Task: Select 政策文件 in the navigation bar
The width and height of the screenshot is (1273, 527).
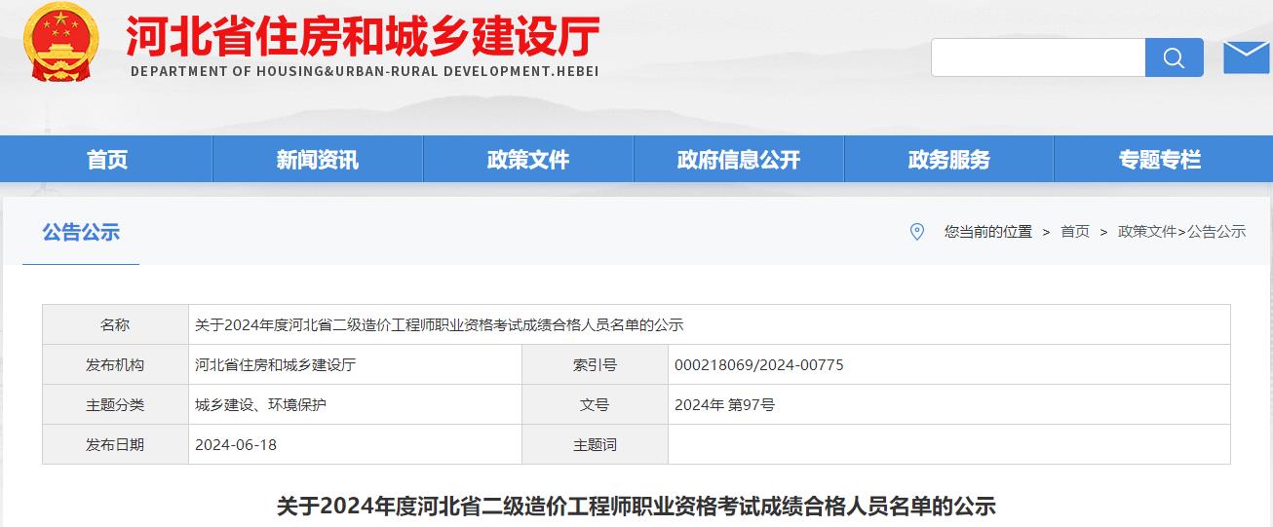Action: pos(527,160)
